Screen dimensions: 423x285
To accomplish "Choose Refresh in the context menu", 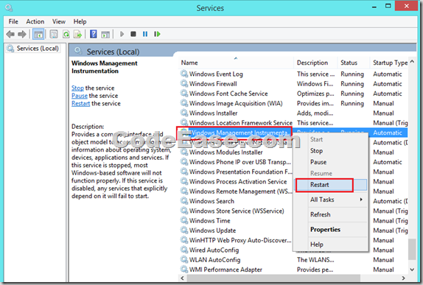I will click(x=331, y=214).
